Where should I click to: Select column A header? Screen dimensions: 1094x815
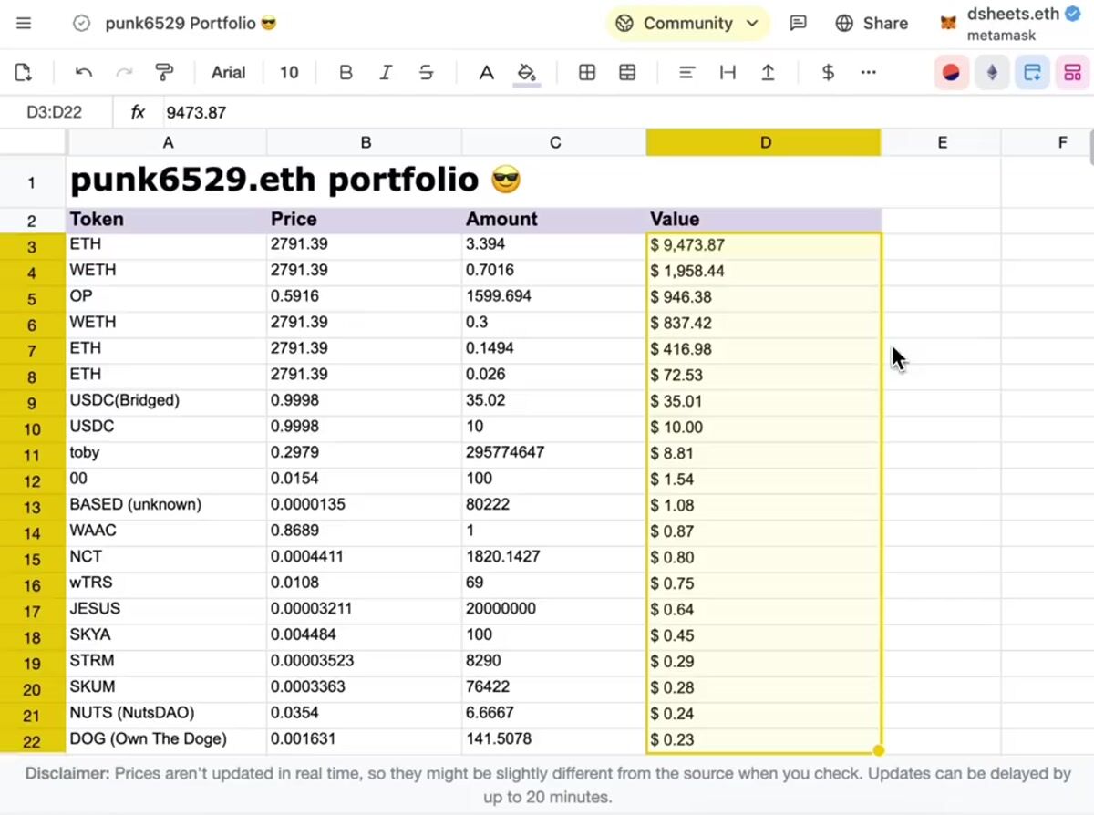168,142
